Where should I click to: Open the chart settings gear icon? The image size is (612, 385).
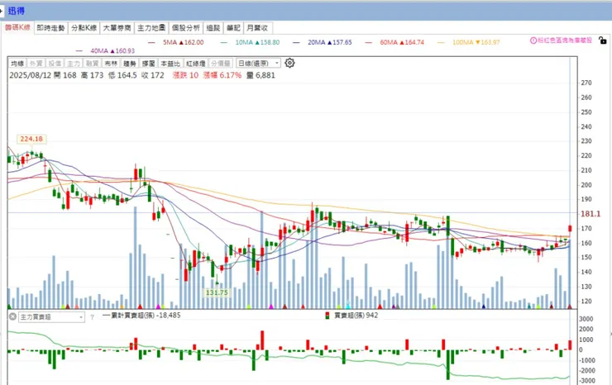pyautogui.click(x=289, y=63)
